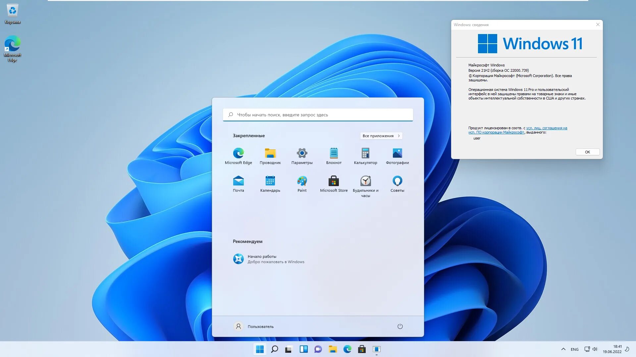
Task: Open Settings (Параметры) pinned app
Action: click(x=302, y=153)
